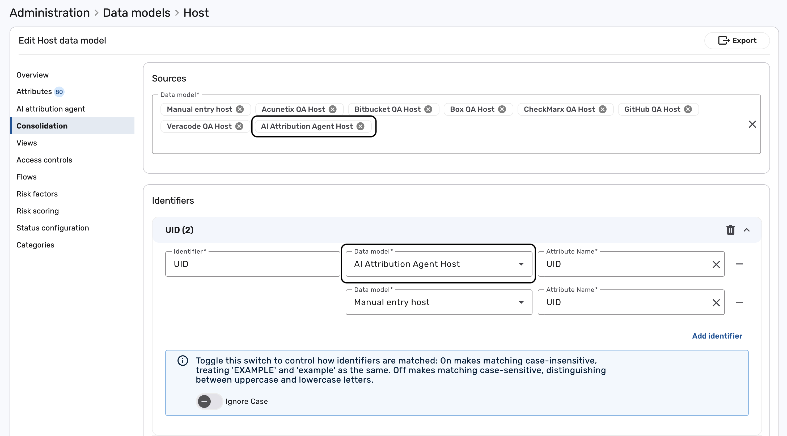787x436 pixels.
Task: Open the Risk factors section
Action: click(x=37, y=194)
